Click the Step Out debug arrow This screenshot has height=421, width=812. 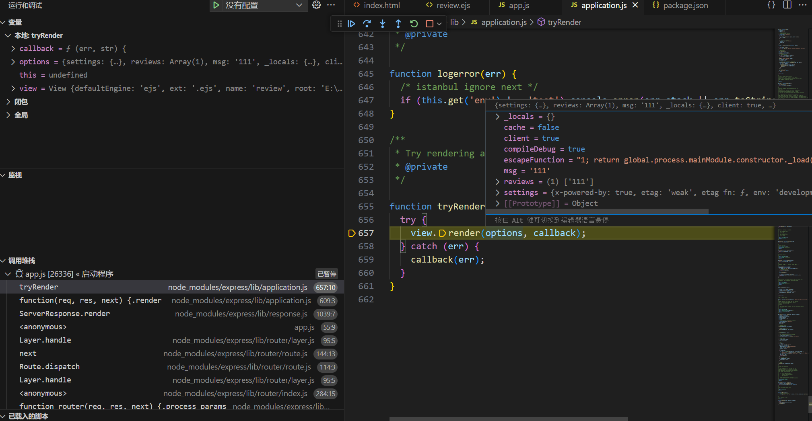[398, 24]
